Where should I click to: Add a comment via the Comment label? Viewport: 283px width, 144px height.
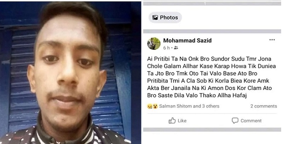coord(251,121)
